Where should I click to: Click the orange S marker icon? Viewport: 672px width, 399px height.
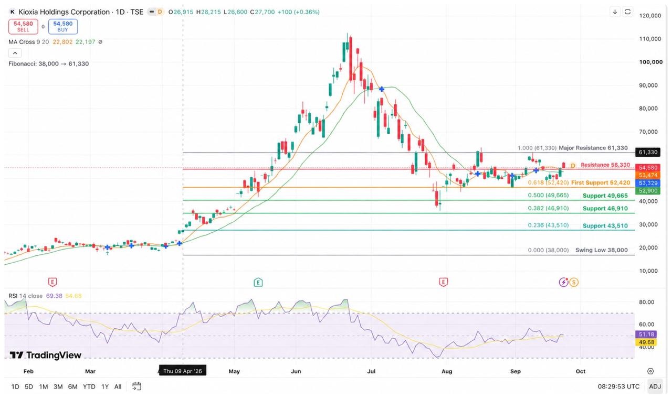point(574,282)
